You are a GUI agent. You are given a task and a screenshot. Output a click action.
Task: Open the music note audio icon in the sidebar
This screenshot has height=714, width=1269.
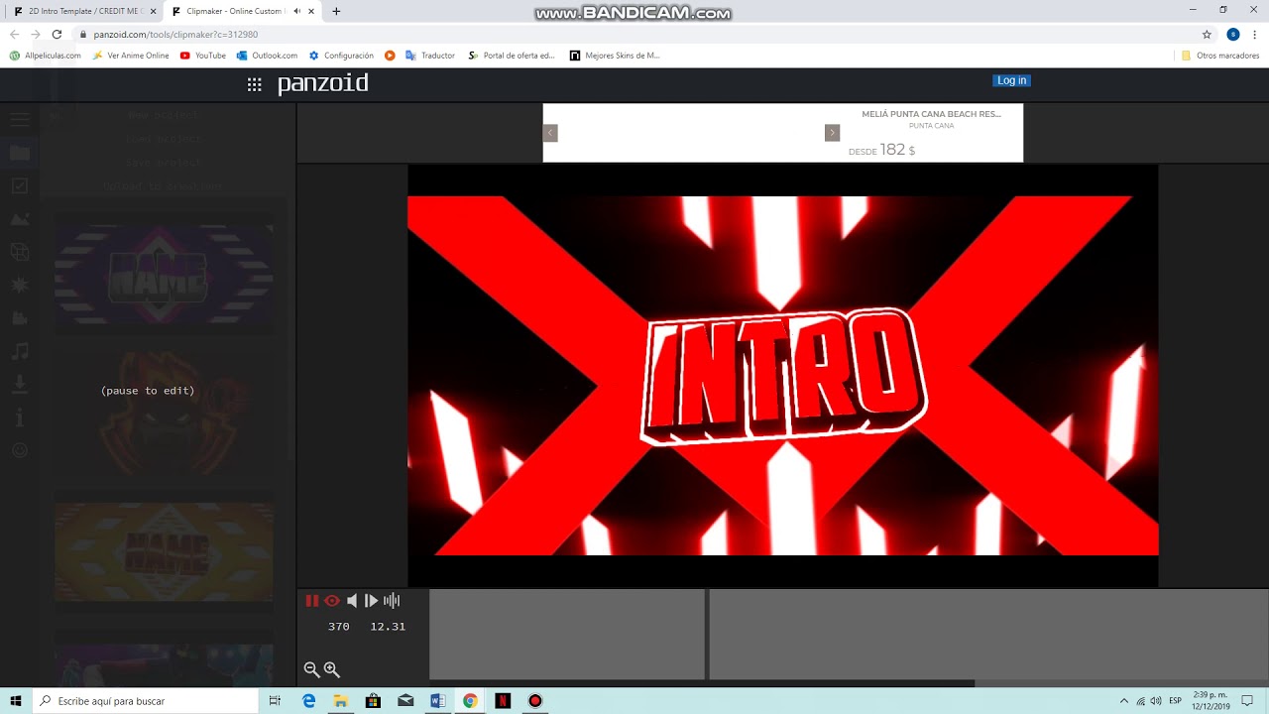[x=20, y=351]
